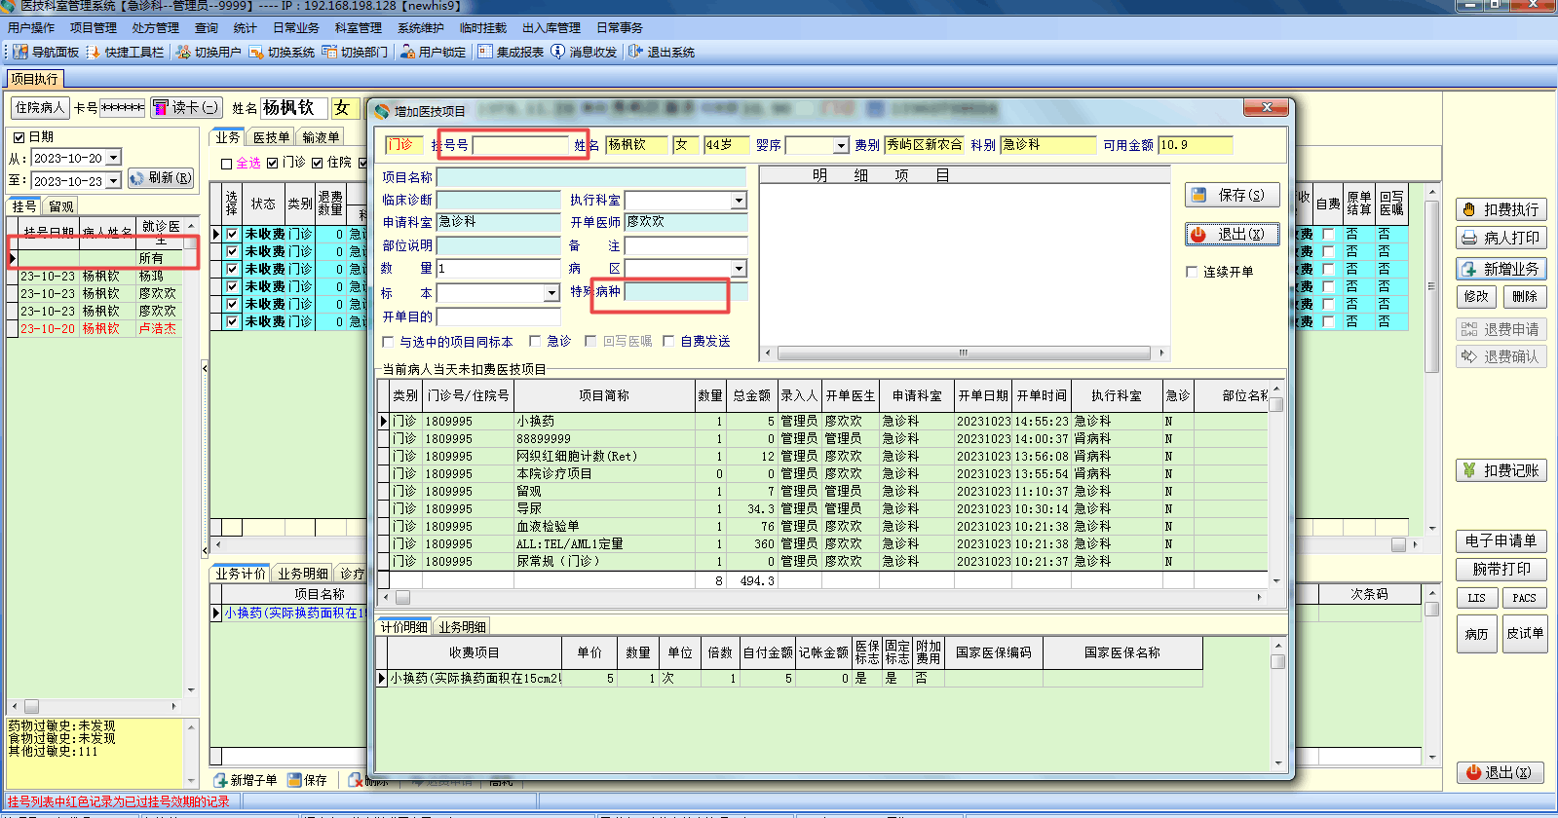Toggle the 日期 date filter checkbox
Screen dimensions: 1558x818
(x=19, y=137)
